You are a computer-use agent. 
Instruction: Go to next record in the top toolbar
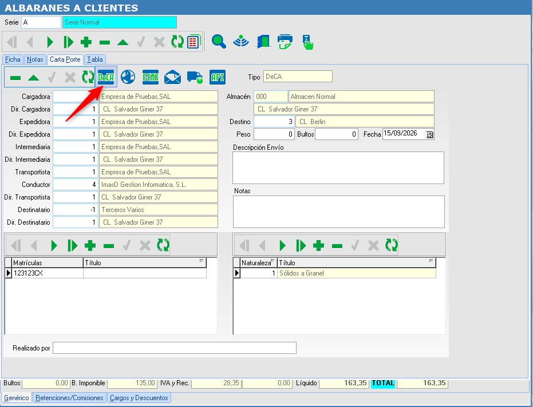pos(50,42)
